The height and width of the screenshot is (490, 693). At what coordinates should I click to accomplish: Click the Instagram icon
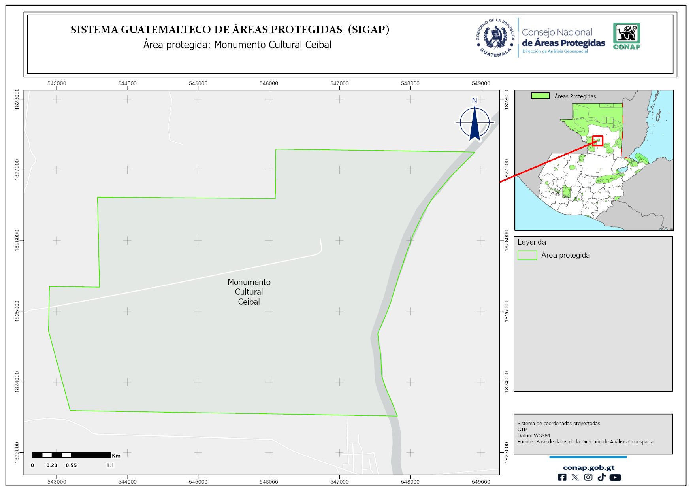pyautogui.click(x=588, y=477)
